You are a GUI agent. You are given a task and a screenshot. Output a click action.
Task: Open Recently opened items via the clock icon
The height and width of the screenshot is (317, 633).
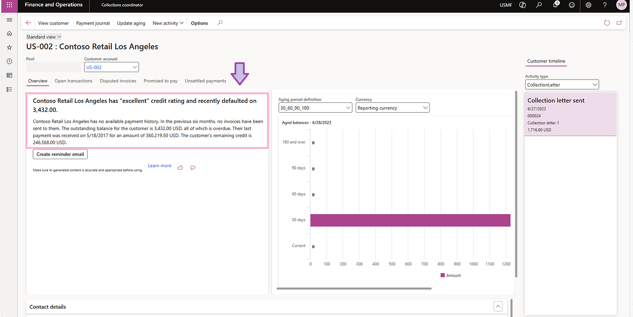click(9, 61)
